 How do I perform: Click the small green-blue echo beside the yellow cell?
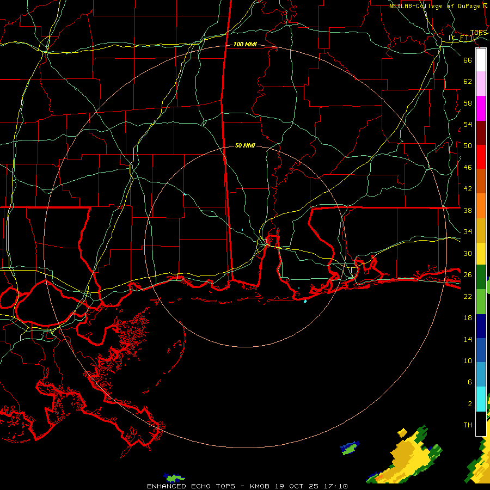coord(350,448)
